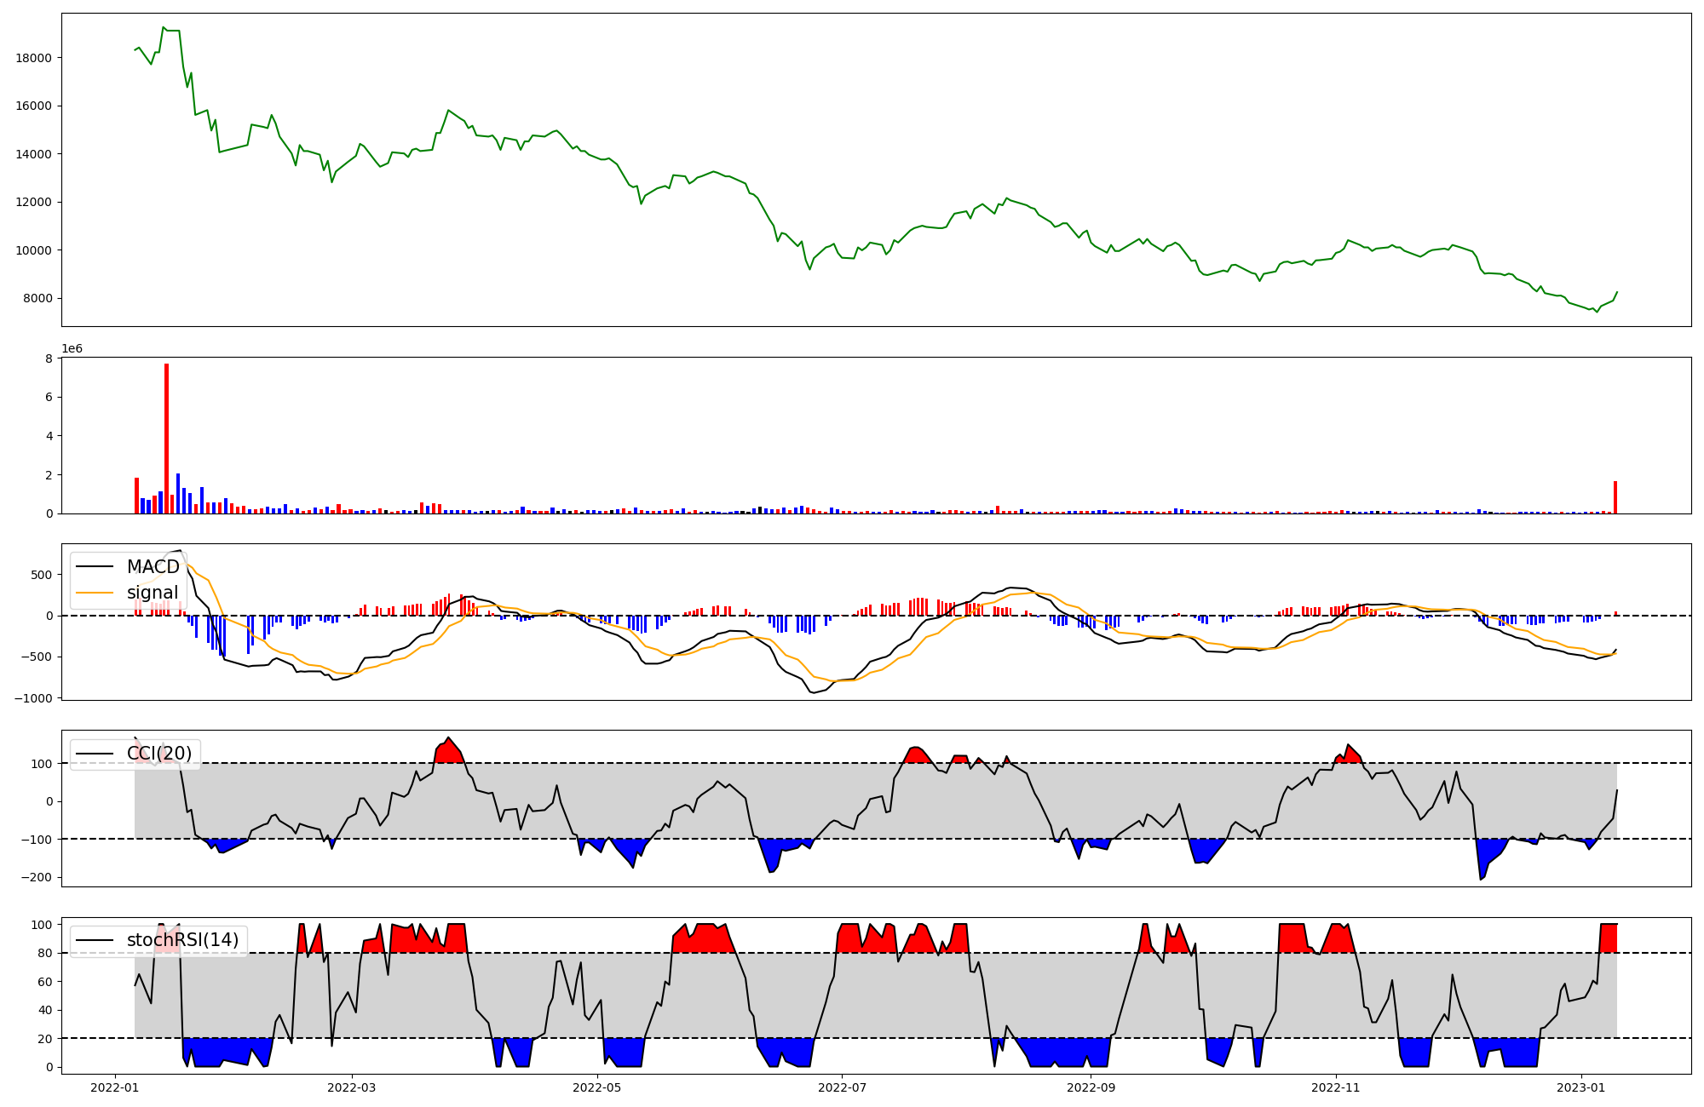Screen dimensions: 1704x1107
Task: Click the 18000 price axis tick label
Action: coord(34,58)
